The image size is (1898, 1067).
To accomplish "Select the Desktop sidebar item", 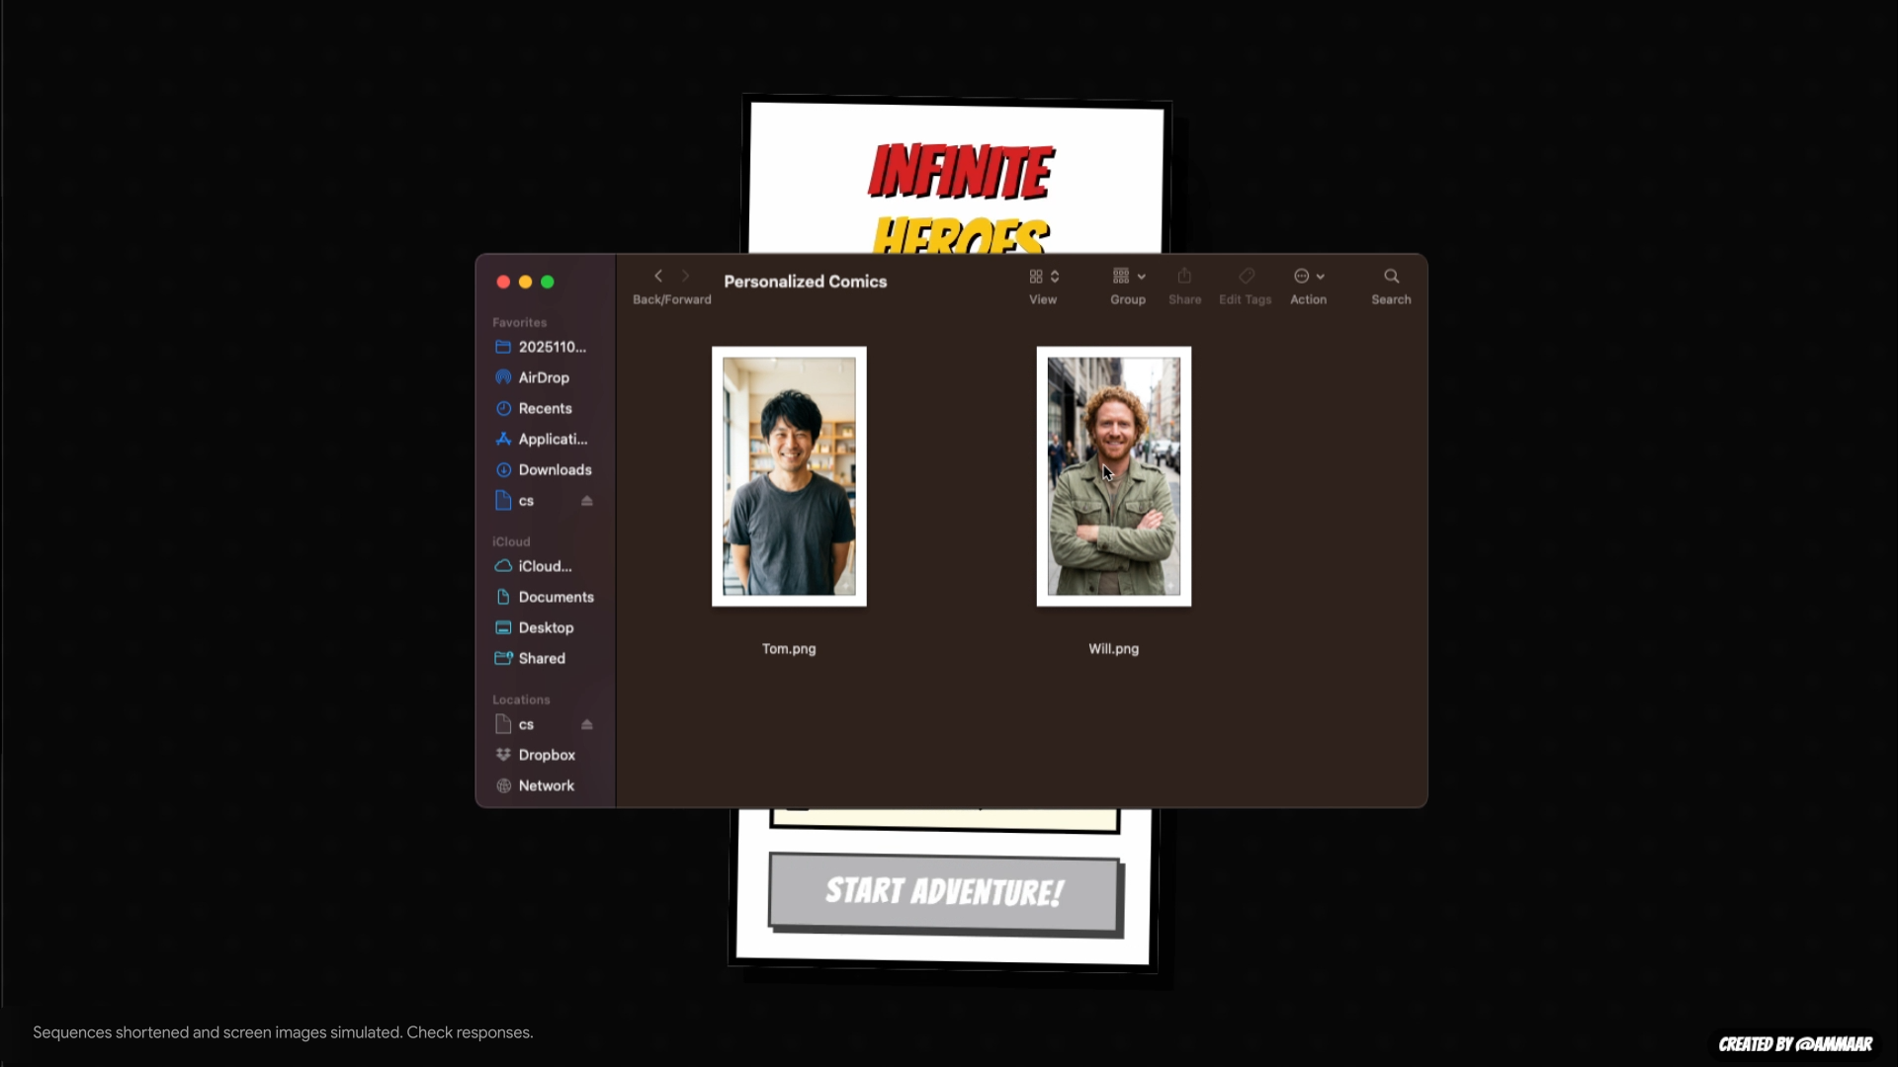I will coord(546,627).
